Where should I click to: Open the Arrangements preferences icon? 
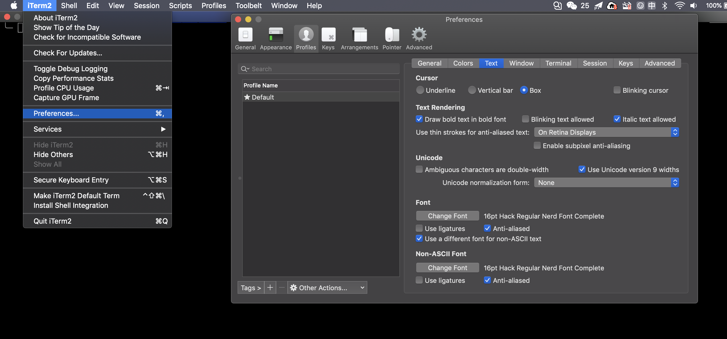[359, 35]
